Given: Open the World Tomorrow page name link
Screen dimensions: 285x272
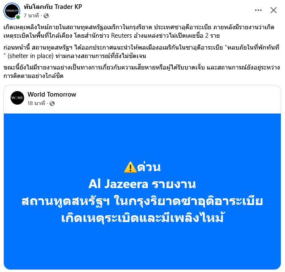Looking at the screenshot, I should [x=52, y=94].
